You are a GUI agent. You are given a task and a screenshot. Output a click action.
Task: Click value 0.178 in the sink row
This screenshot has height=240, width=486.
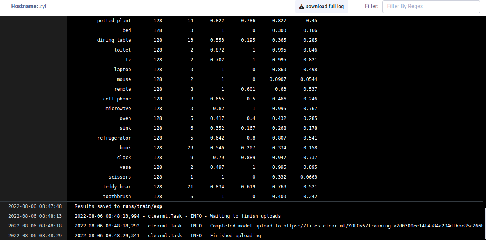pyautogui.click(x=310, y=128)
